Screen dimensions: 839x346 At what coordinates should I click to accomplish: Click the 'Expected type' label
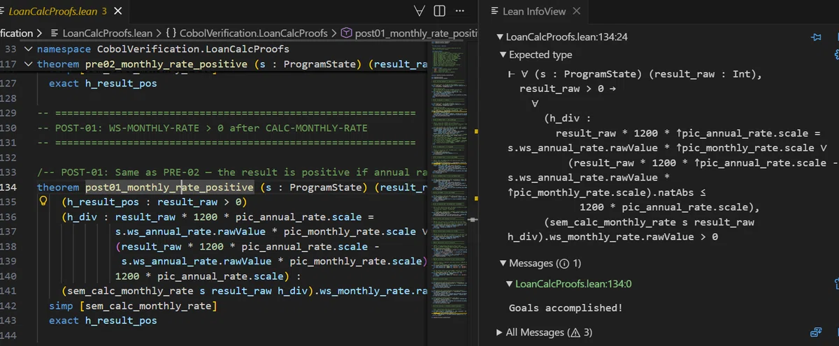(540, 55)
